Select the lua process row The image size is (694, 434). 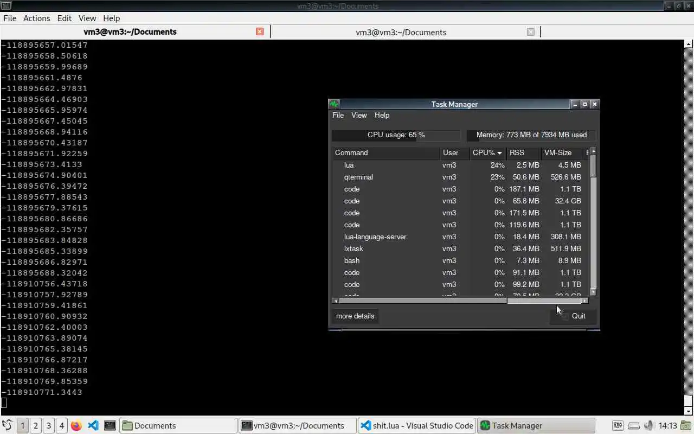point(460,165)
